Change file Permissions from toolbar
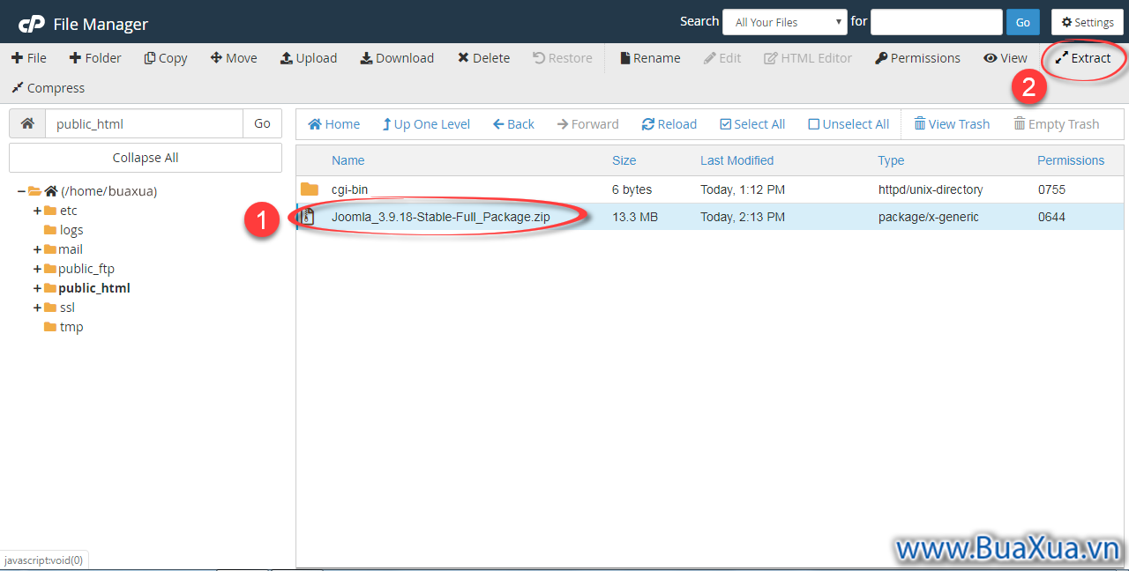The height and width of the screenshot is (571, 1129). coord(917,58)
